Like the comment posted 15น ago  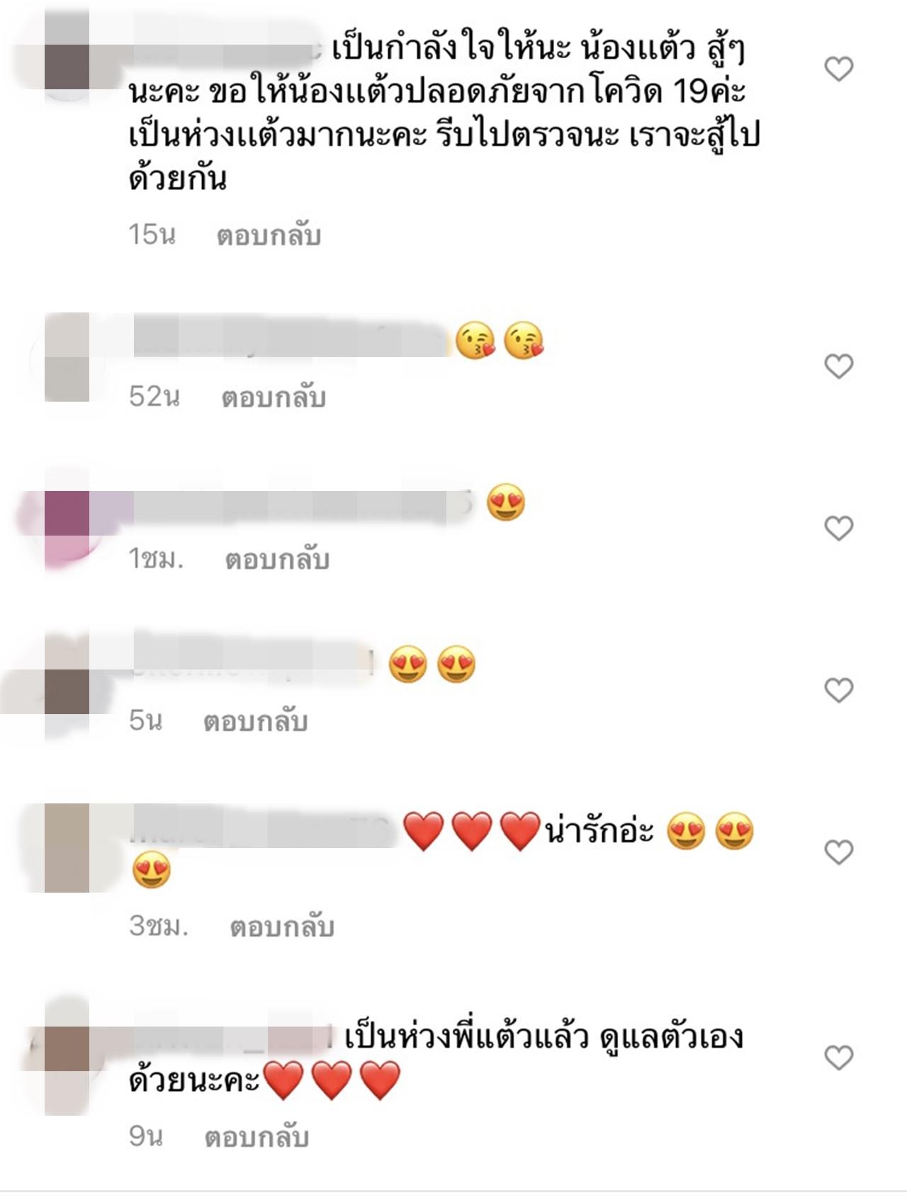tap(839, 69)
